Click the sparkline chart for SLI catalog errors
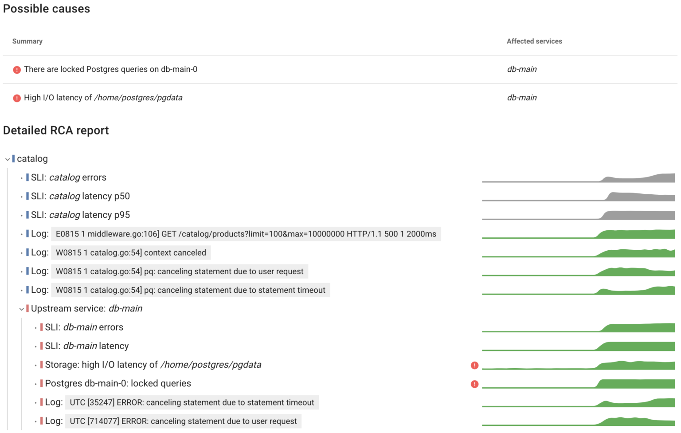681x433 pixels. point(576,178)
